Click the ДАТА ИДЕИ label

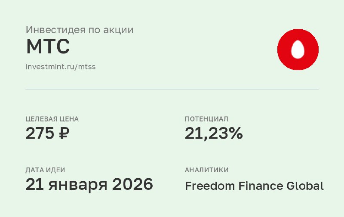coord(45,170)
